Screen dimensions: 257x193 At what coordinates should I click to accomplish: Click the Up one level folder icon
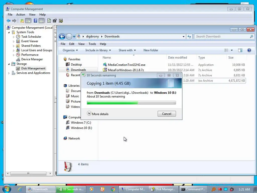pyautogui.click(x=22, y=21)
